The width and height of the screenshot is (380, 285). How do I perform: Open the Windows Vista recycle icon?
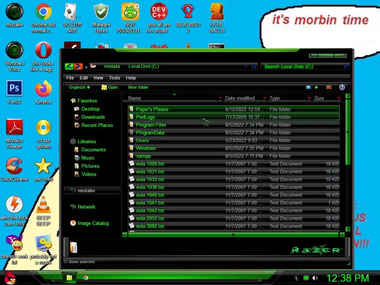(14, 56)
